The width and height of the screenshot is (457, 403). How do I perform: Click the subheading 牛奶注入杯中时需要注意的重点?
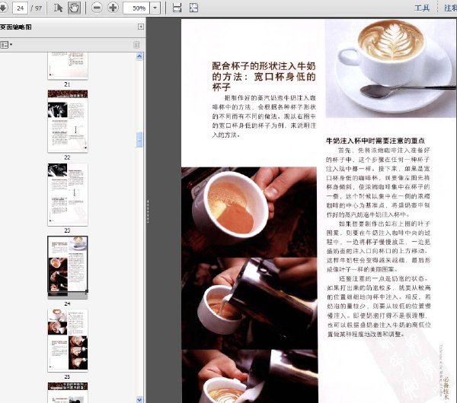(x=375, y=141)
